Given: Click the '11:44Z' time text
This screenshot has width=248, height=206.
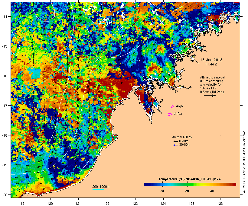Looking at the screenshot, I should (x=211, y=64).
